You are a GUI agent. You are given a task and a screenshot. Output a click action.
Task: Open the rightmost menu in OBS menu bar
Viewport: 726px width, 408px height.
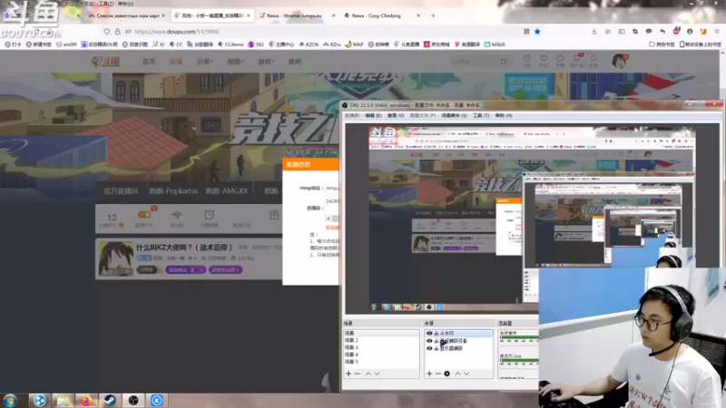(504, 116)
